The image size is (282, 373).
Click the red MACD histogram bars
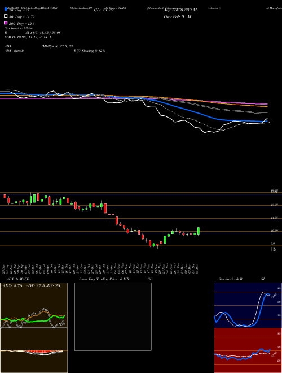pyautogui.click(x=39, y=352)
